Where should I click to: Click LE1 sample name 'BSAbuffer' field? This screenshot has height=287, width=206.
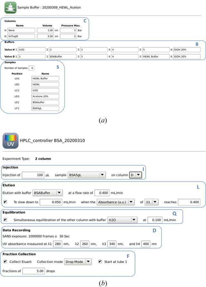[x=45, y=102]
